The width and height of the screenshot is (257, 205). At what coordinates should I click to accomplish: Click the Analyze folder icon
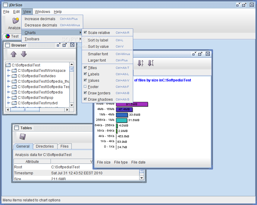(x=16, y=21)
